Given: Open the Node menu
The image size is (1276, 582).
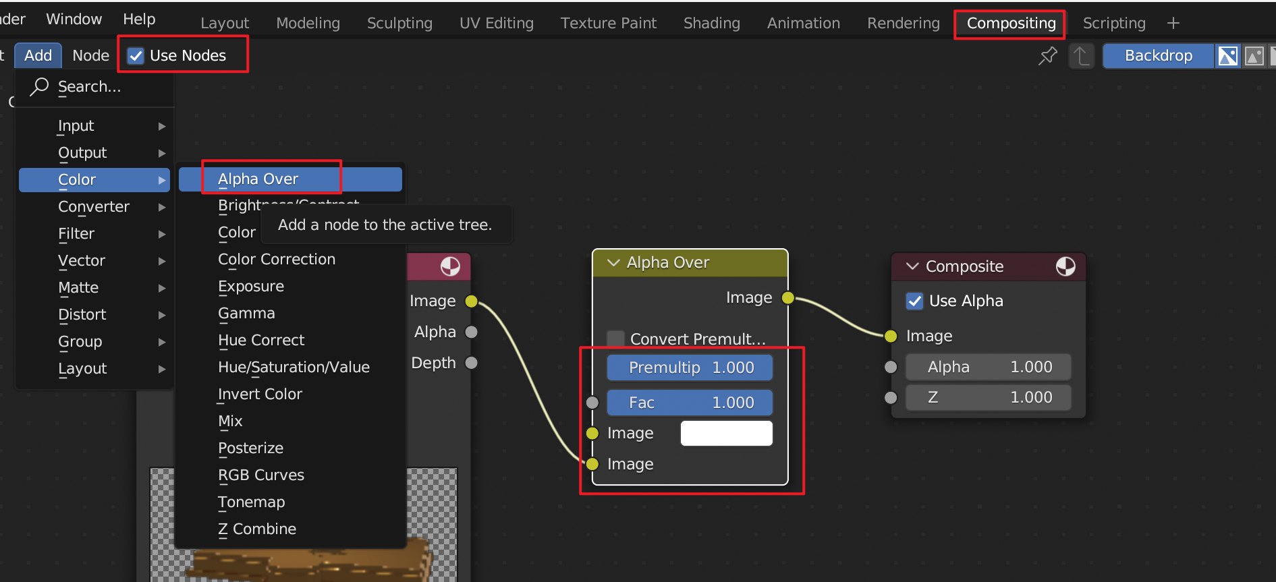Looking at the screenshot, I should 90,56.
